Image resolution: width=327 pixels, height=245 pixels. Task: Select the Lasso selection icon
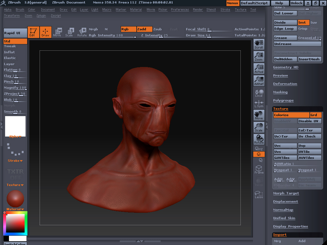tap(259, 194)
